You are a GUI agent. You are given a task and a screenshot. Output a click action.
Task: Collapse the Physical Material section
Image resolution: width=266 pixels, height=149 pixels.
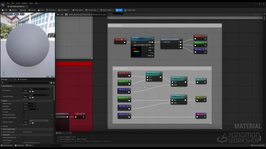point(1,86)
